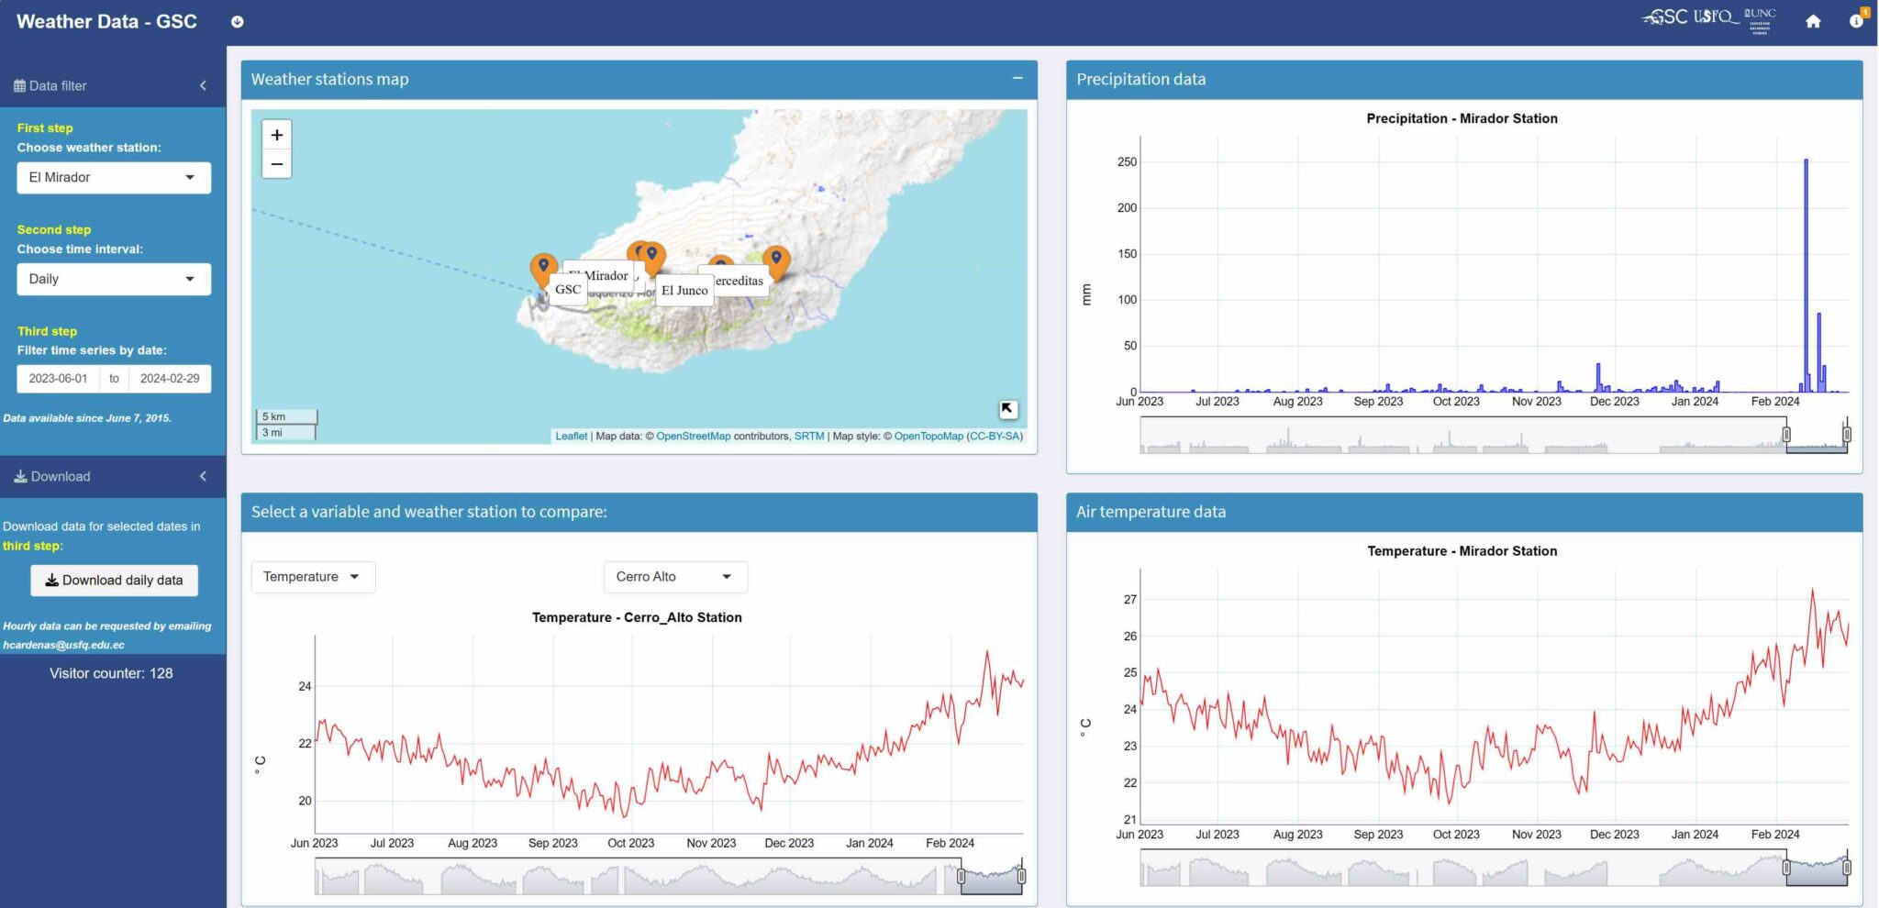Image resolution: width=1879 pixels, height=908 pixels.
Task: Click the zoom out minus icon on map
Action: click(276, 164)
